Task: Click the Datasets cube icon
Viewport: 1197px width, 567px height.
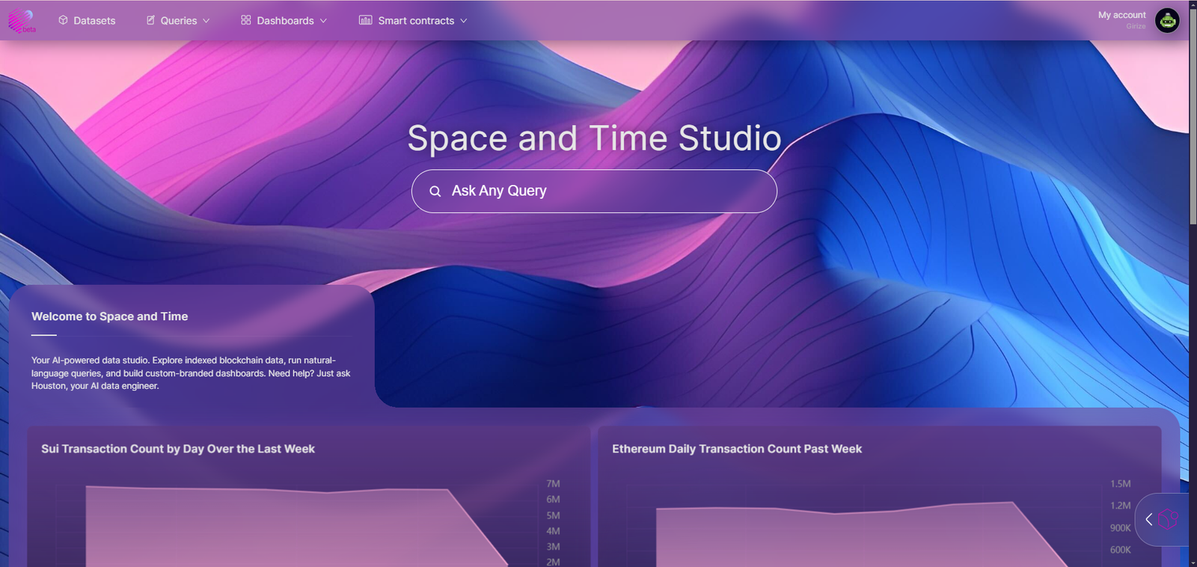Action: pyautogui.click(x=63, y=20)
